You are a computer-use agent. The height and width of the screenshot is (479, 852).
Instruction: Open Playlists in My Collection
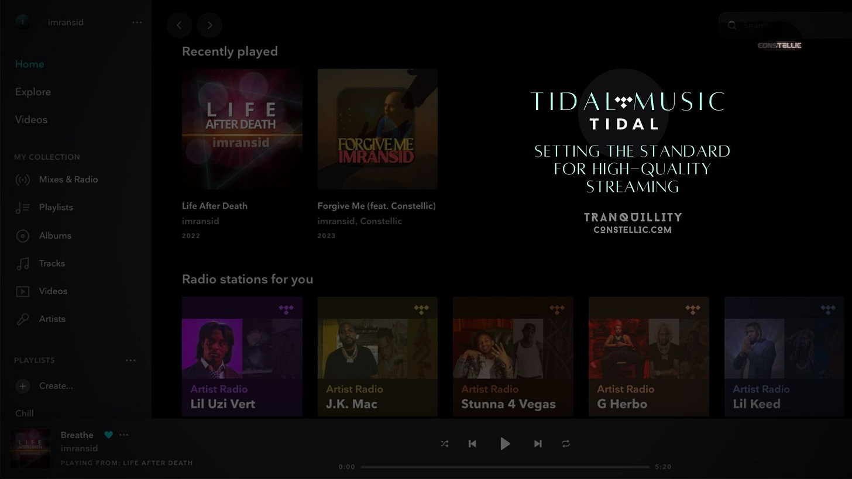coord(56,207)
